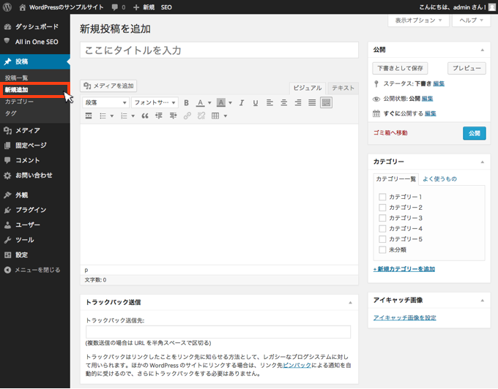Open お問い合わせ menu in sidebar
This screenshot has height=389, width=498.
[x=35, y=175]
